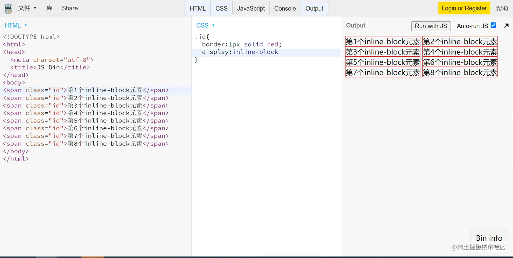Viewport: 513px width, 258px height.
Task: Click the 第6个inline-block元素 box in Output
Action: (460, 62)
